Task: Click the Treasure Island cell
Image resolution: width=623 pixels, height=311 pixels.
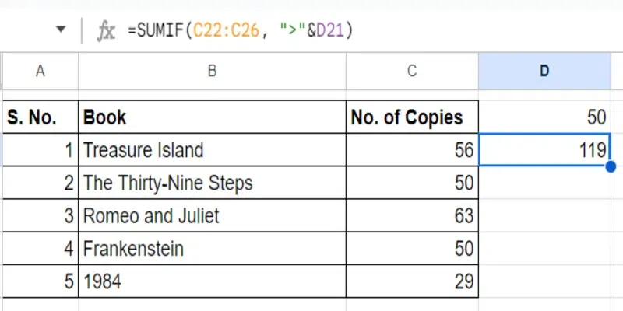Action: click(x=211, y=150)
